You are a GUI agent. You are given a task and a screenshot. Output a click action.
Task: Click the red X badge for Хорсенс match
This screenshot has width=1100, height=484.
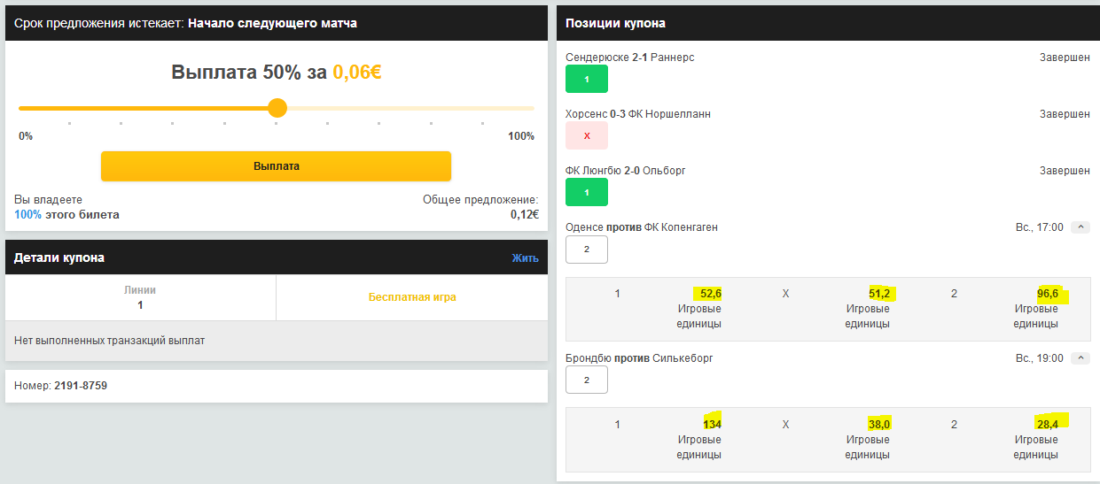(587, 136)
